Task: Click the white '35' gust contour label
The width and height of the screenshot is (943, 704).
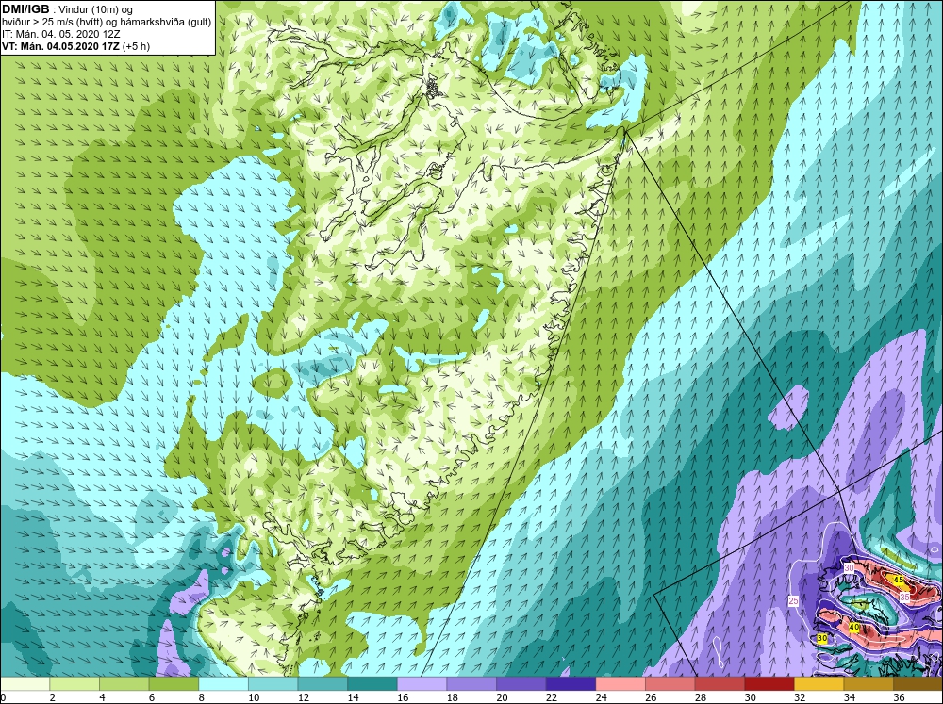Action: (x=904, y=597)
